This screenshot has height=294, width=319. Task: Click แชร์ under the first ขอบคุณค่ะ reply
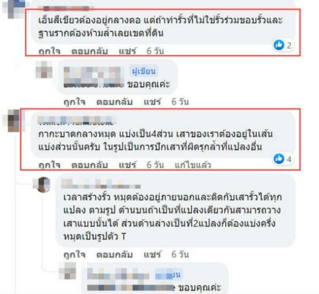pyautogui.click(x=153, y=102)
